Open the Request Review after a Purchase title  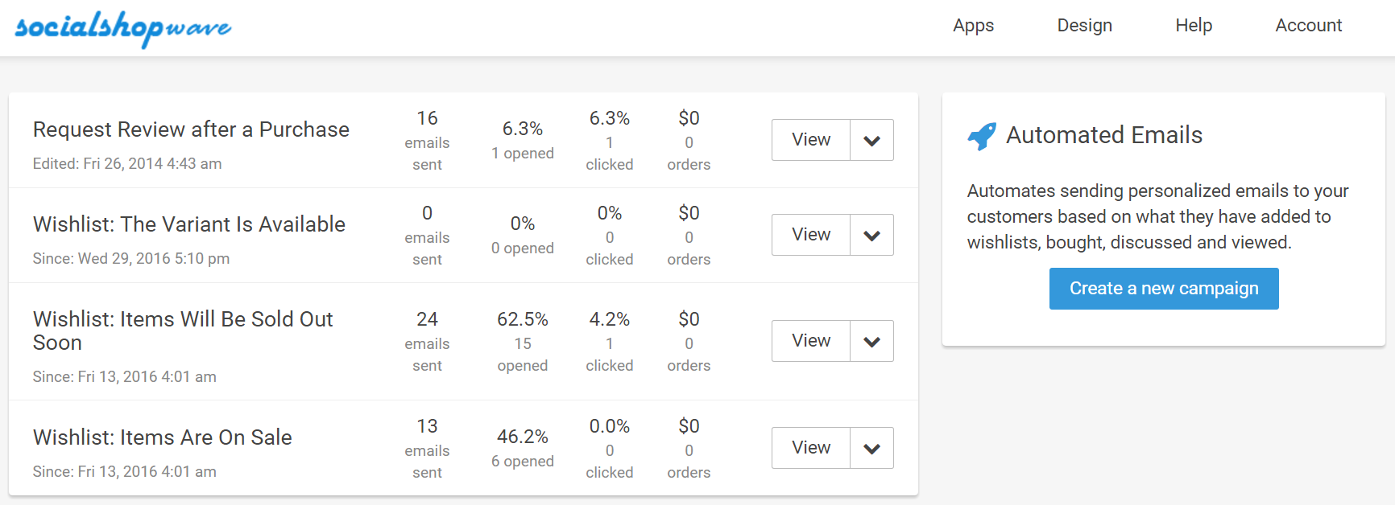tap(191, 129)
